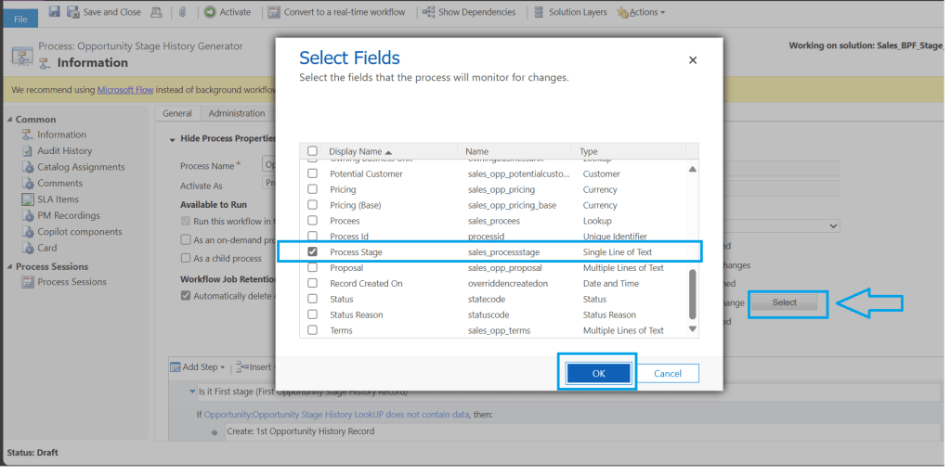Viewport: 951px width, 475px height.
Task: Click OK to confirm selected fields
Action: 598,373
